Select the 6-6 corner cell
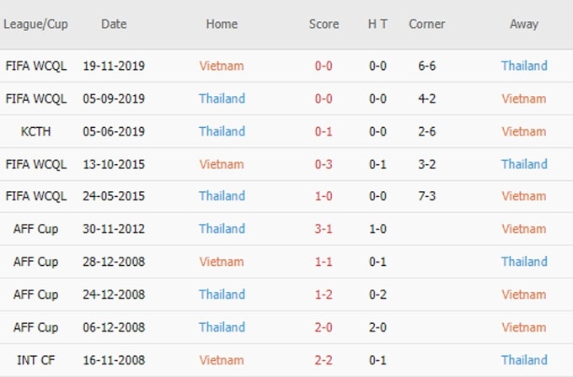 coord(427,66)
